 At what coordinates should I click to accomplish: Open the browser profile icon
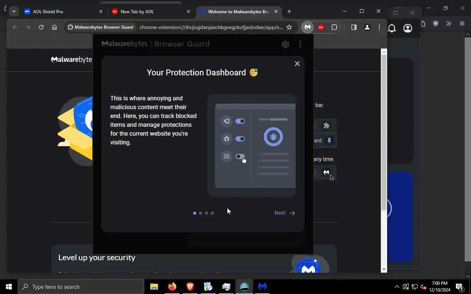point(367,27)
